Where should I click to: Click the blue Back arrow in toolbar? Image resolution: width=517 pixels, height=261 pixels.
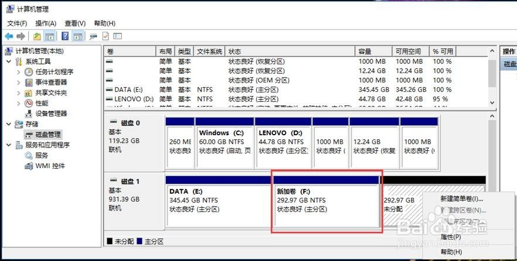(x=9, y=36)
